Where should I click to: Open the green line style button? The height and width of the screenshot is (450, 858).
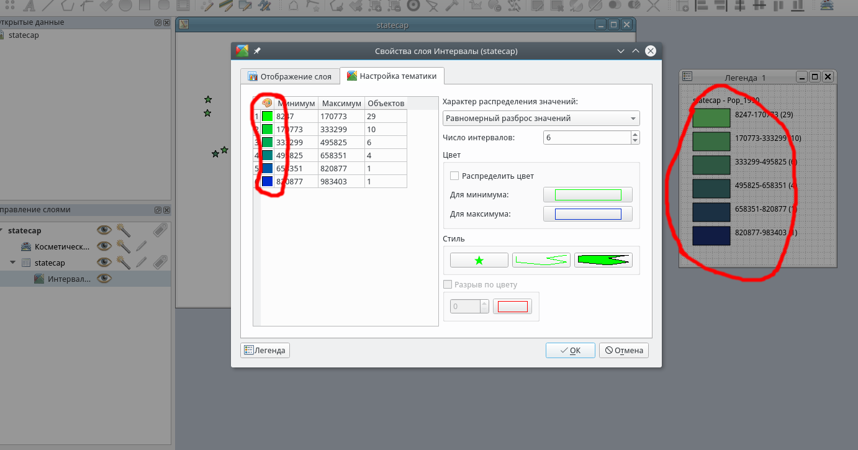[x=541, y=261]
